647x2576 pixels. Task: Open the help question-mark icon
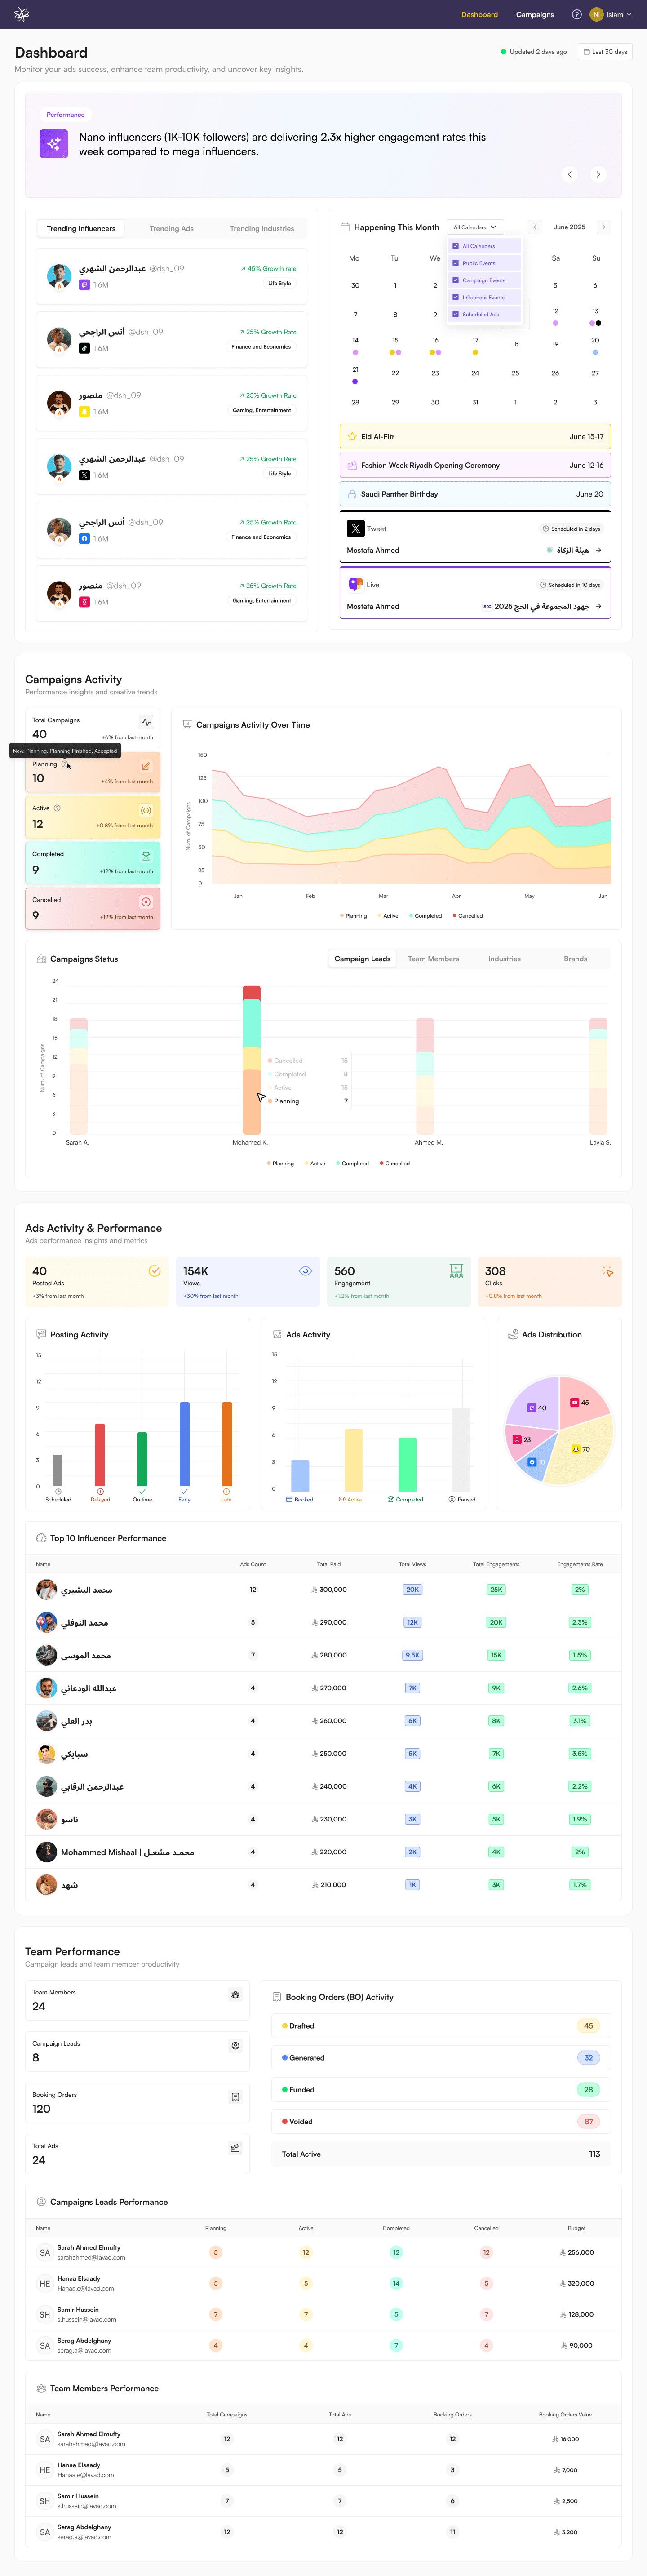click(x=576, y=14)
